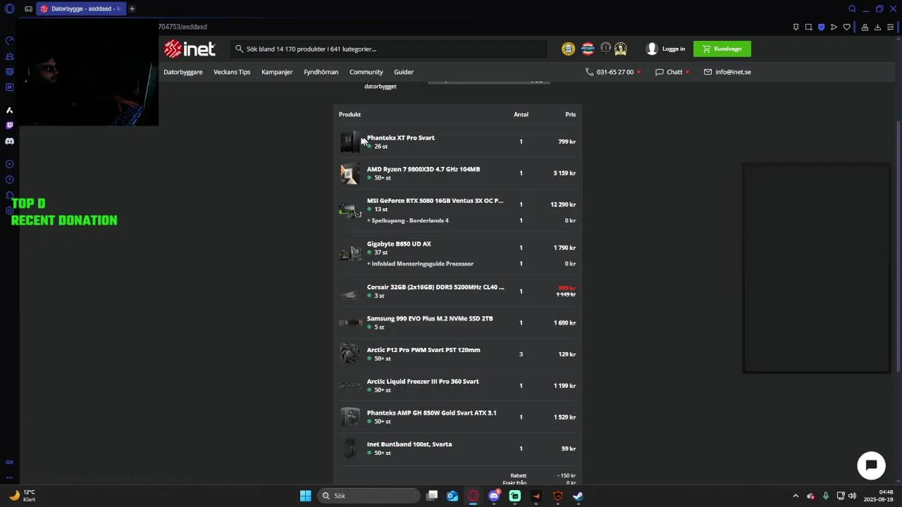The image size is (902, 507).
Task: Expand the system tray hidden icons chevron
Action: 796,496
